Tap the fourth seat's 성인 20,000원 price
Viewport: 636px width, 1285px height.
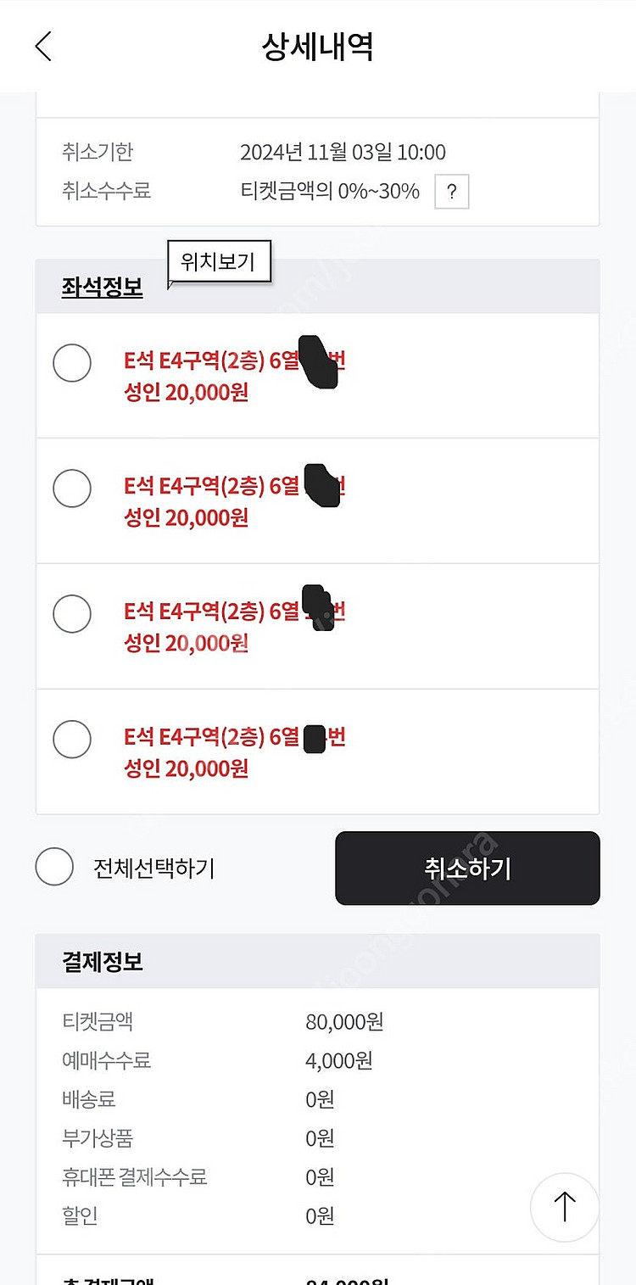[x=187, y=768]
